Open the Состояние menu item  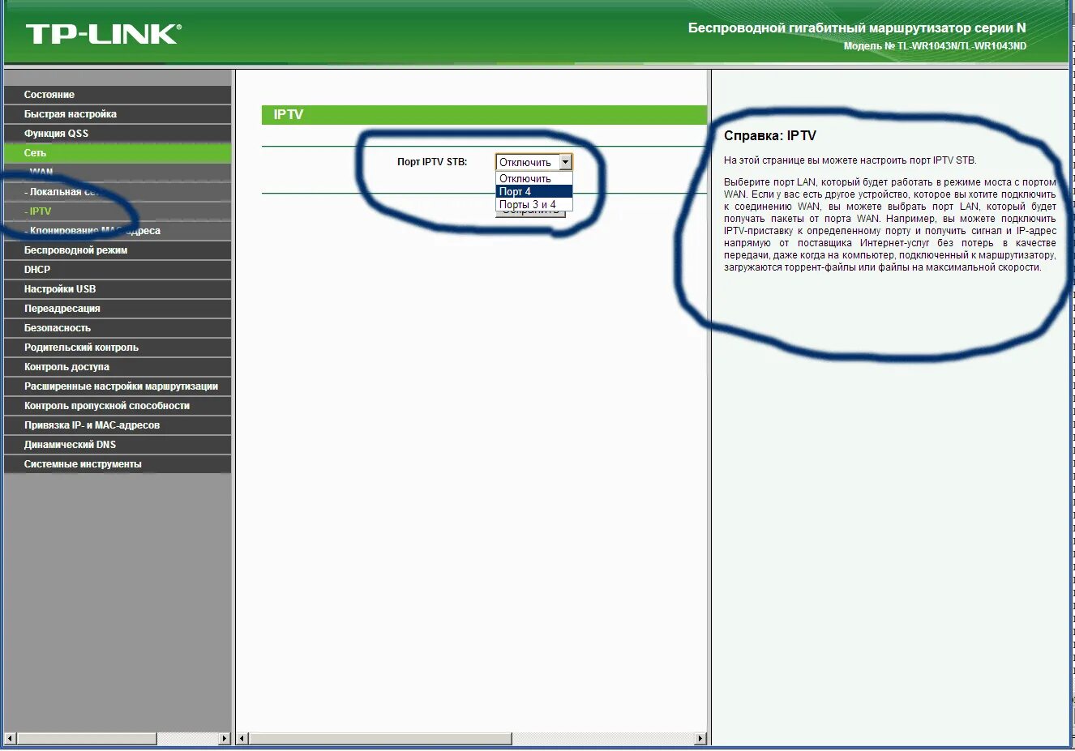coord(118,95)
